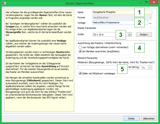160x124 pixels.
Task: Click the Weiter button
Action: 131,118
